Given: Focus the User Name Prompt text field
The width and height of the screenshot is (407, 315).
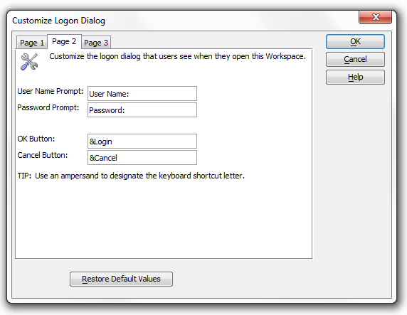Looking at the screenshot, I should (142, 94).
